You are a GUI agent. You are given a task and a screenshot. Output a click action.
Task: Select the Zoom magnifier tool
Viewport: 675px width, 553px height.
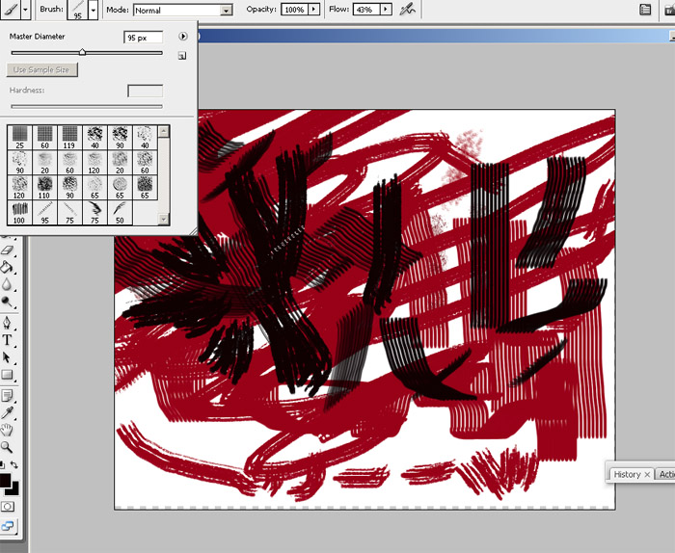pyautogui.click(x=7, y=447)
